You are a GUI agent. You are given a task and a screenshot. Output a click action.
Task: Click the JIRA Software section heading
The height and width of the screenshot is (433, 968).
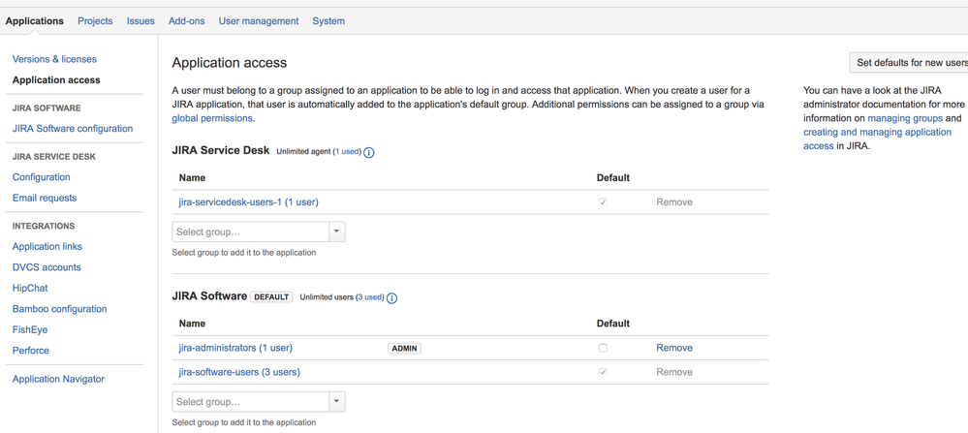tap(210, 296)
